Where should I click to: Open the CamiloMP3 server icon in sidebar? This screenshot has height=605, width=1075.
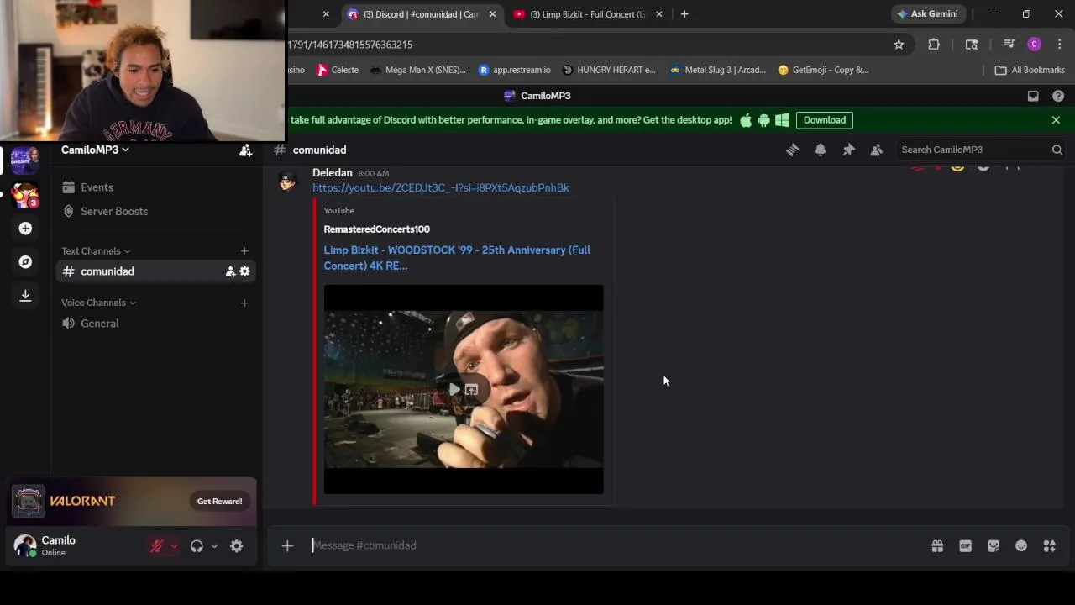click(x=25, y=160)
